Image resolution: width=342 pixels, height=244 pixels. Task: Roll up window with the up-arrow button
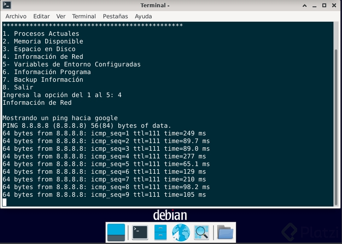point(305,6)
